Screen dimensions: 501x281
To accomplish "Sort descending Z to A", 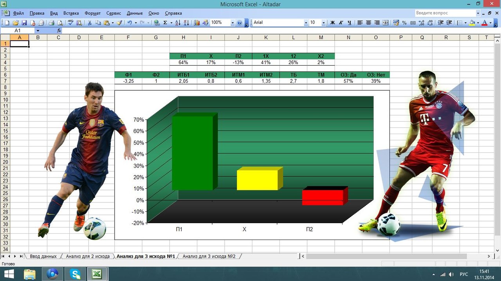I will pos(186,23).
